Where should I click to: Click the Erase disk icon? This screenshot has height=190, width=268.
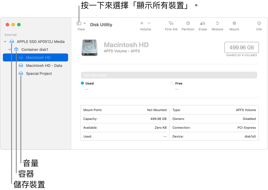pyautogui.click(x=203, y=23)
